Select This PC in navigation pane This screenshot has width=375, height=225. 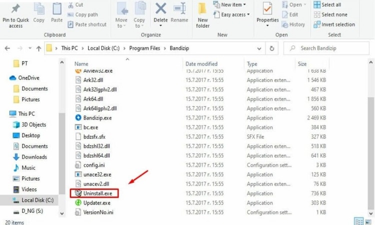[22, 114]
